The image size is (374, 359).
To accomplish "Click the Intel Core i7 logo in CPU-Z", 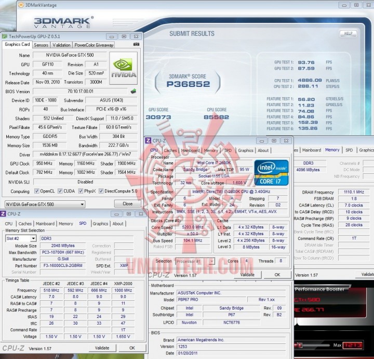I will (x=272, y=172).
